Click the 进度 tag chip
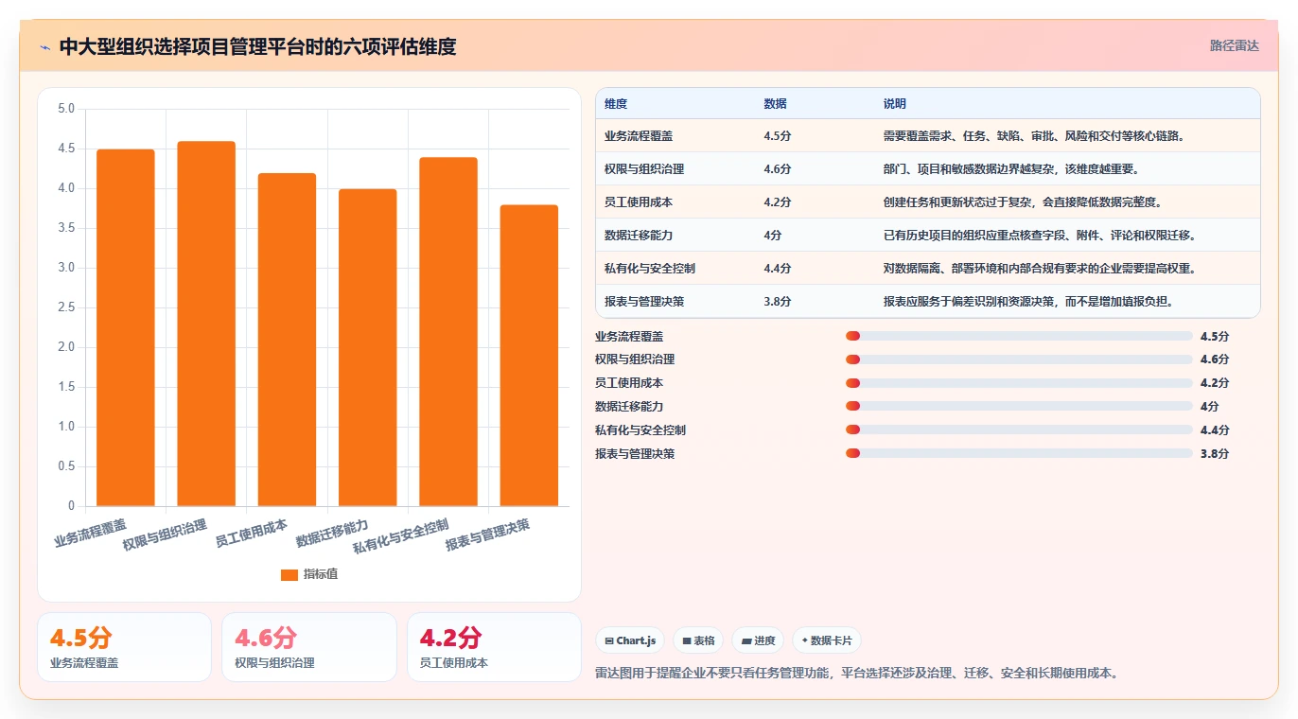 (758, 640)
